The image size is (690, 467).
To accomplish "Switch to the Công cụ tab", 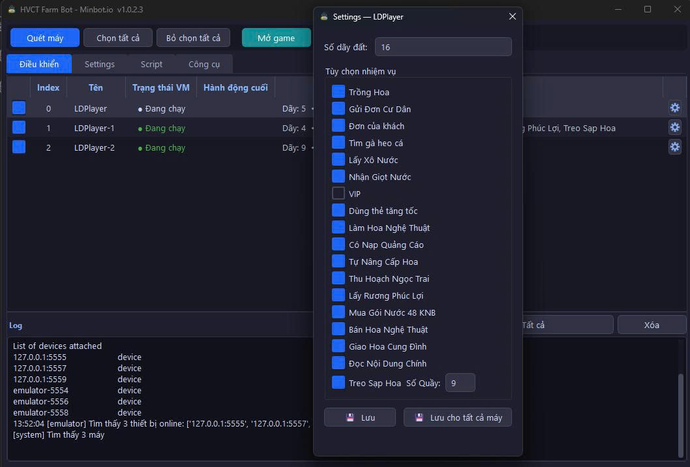I will [204, 65].
